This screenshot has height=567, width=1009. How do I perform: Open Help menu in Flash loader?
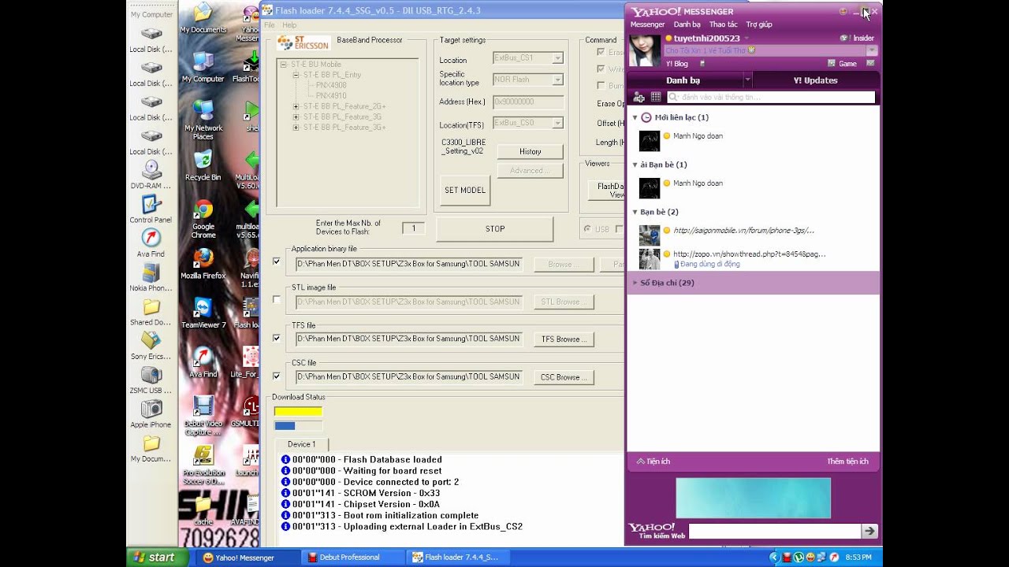point(289,25)
